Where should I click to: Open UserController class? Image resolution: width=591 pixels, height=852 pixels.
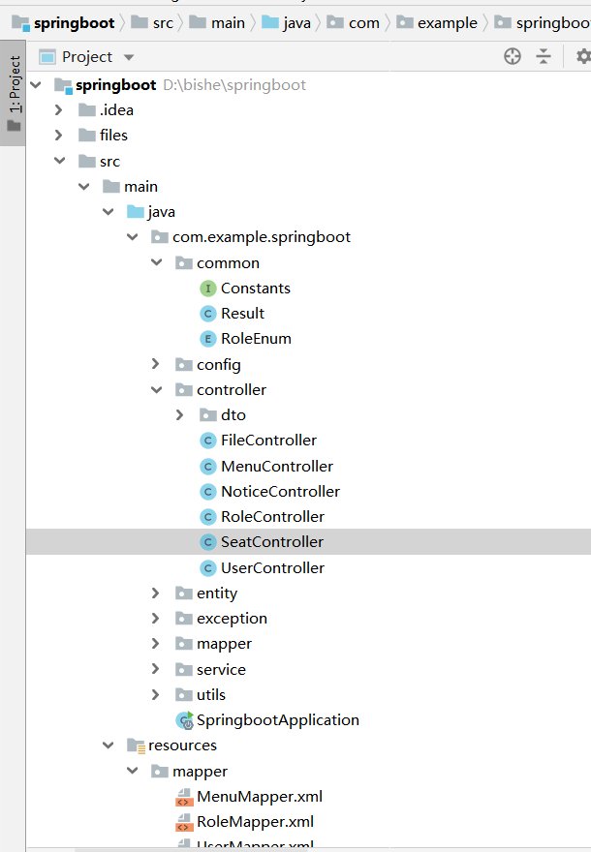pyautogui.click(x=272, y=568)
